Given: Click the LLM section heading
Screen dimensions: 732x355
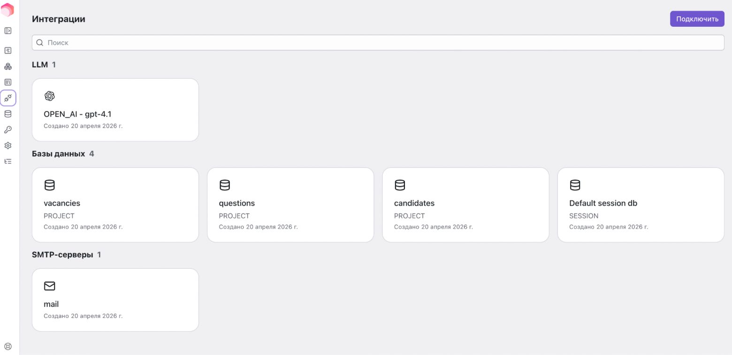Looking at the screenshot, I should click(40, 65).
